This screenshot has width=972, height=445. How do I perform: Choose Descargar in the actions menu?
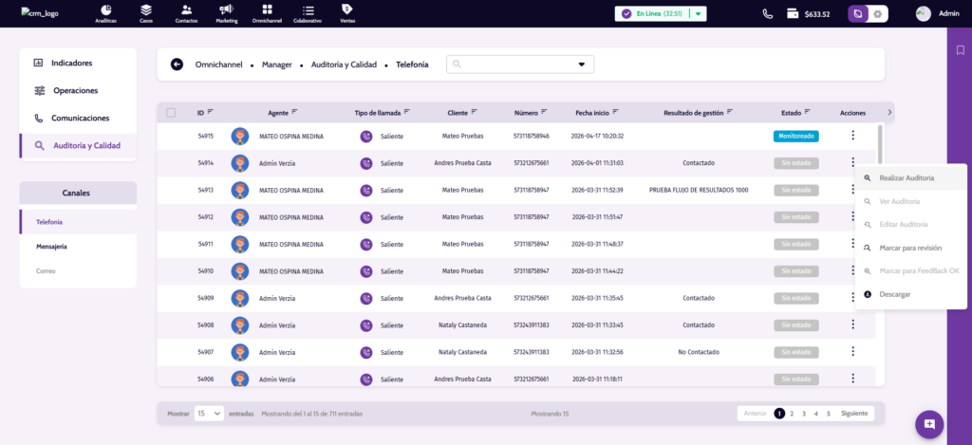895,294
